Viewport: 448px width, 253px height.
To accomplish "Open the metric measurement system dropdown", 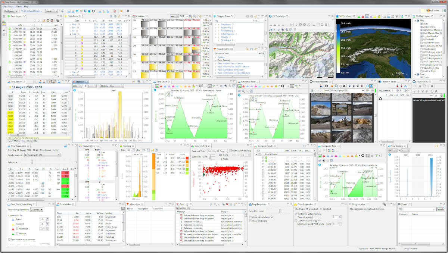I will coord(51,11).
